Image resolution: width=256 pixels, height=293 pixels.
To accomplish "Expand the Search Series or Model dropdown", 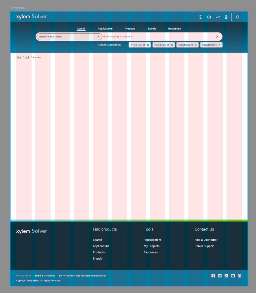I will point(98,37).
